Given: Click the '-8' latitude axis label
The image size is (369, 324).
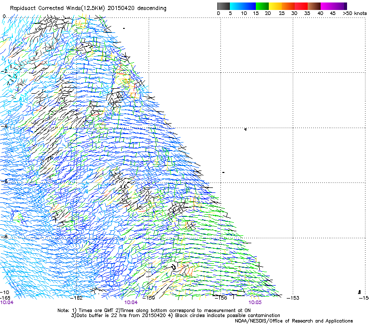Looking at the screenshot, I should 4,237.
